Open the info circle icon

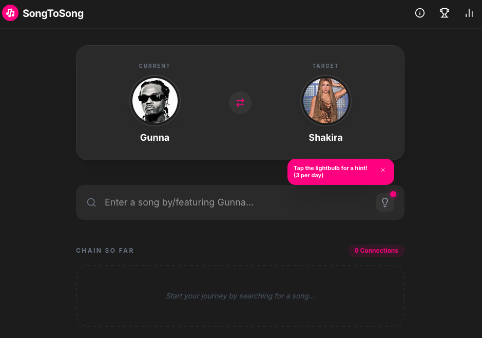tap(420, 13)
